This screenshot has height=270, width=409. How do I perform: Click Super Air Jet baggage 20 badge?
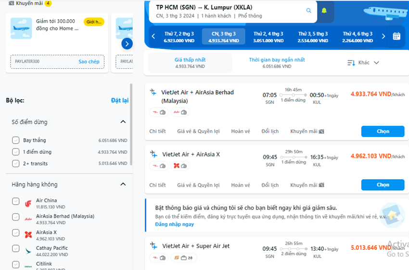pyautogui.click(x=184, y=258)
